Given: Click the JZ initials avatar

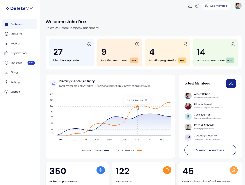Looking at the screenshot, I should click(188, 117).
